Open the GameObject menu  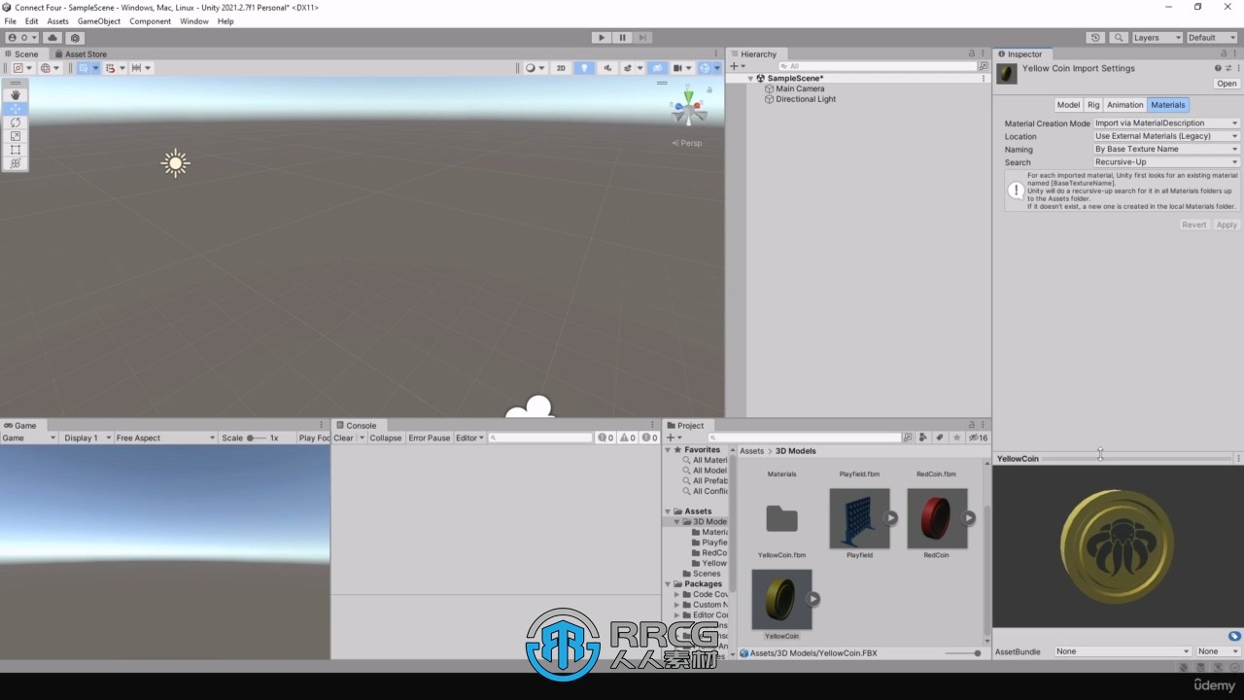coord(99,21)
